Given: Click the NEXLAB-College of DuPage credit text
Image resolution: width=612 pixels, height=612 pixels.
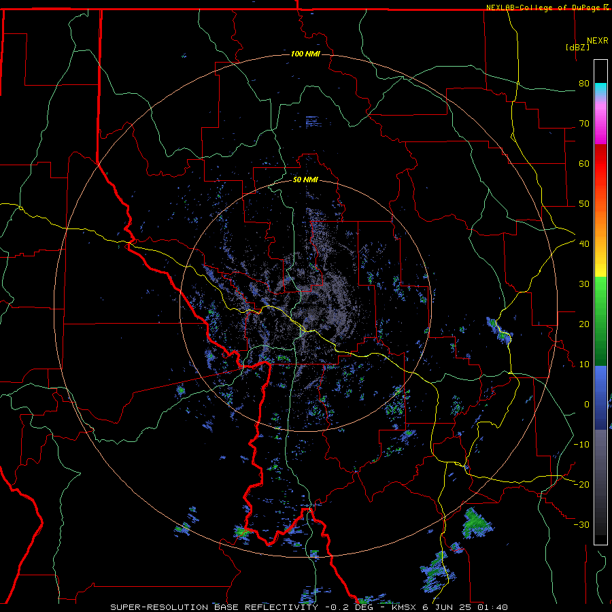Looking at the screenshot, I should 543,7.
